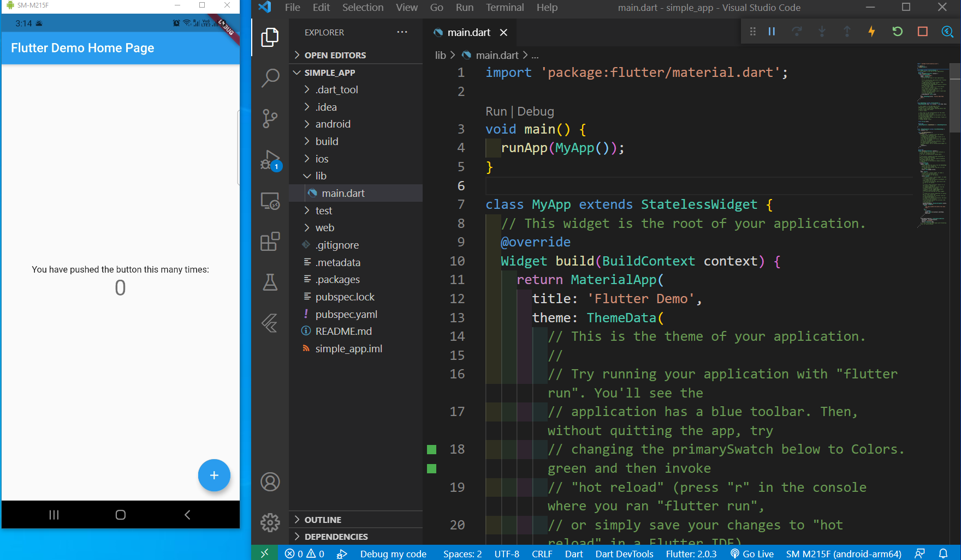Viewport: 961px width, 560px height.
Task: Grab the debug toolbar drag handle
Action: coord(753,32)
